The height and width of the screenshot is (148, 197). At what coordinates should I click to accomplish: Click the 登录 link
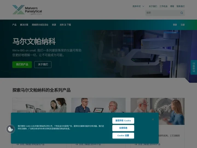[x=175, y=25]
